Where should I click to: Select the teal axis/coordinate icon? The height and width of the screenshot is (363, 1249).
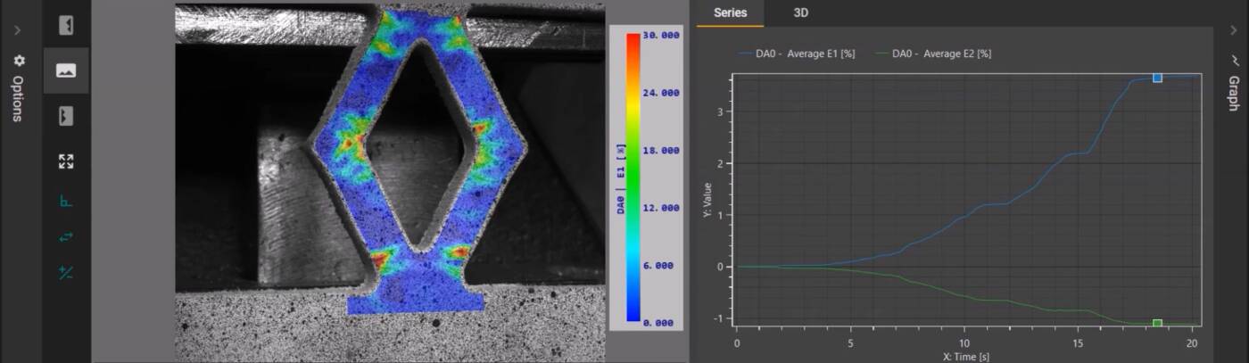point(66,201)
